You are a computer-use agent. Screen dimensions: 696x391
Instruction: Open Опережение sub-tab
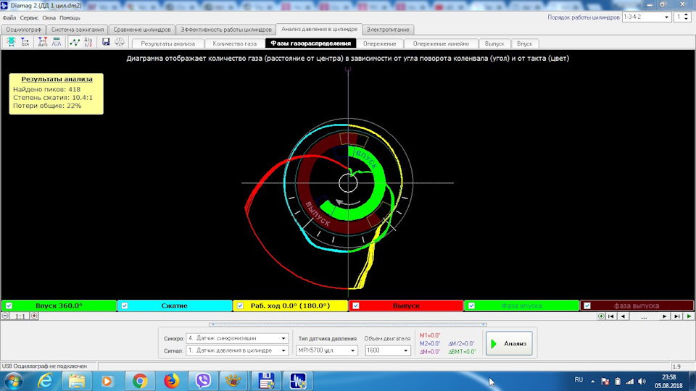[x=379, y=43]
